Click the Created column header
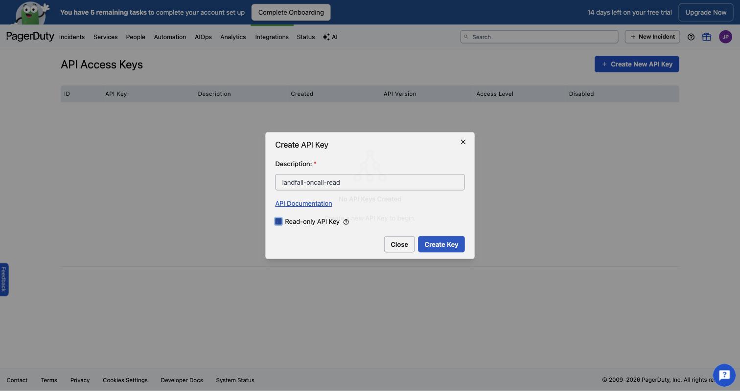740x391 pixels. point(302,94)
